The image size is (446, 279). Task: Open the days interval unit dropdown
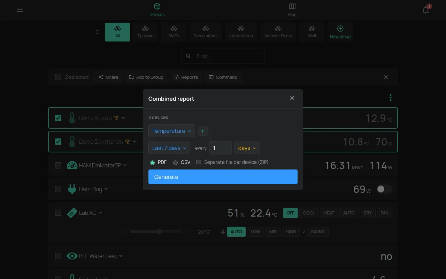pyautogui.click(x=247, y=148)
